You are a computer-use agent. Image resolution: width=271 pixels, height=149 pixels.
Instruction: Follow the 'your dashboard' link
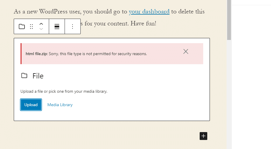click(149, 12)
